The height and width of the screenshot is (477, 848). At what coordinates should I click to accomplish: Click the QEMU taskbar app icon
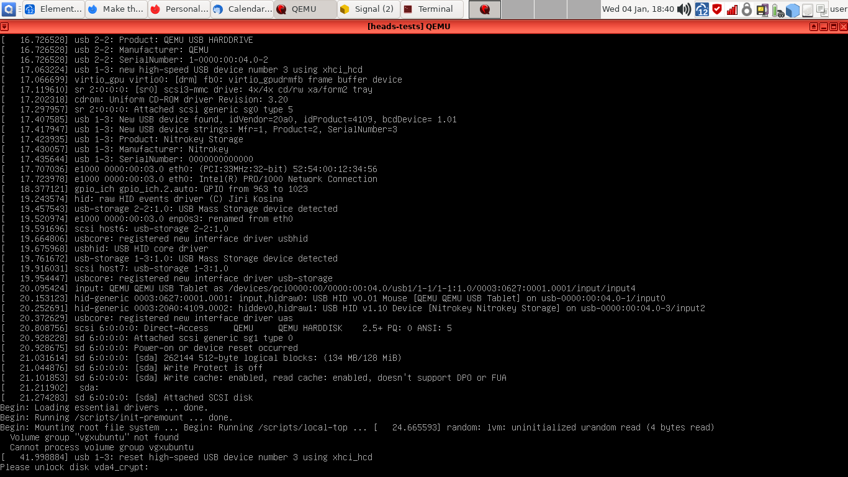(281, 9)
